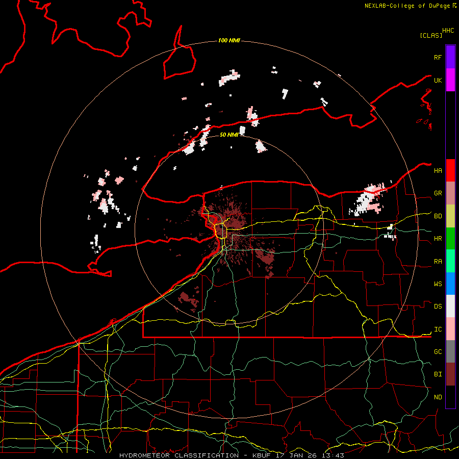
Task: Click the GR legend label
Action: pos(438,193)
